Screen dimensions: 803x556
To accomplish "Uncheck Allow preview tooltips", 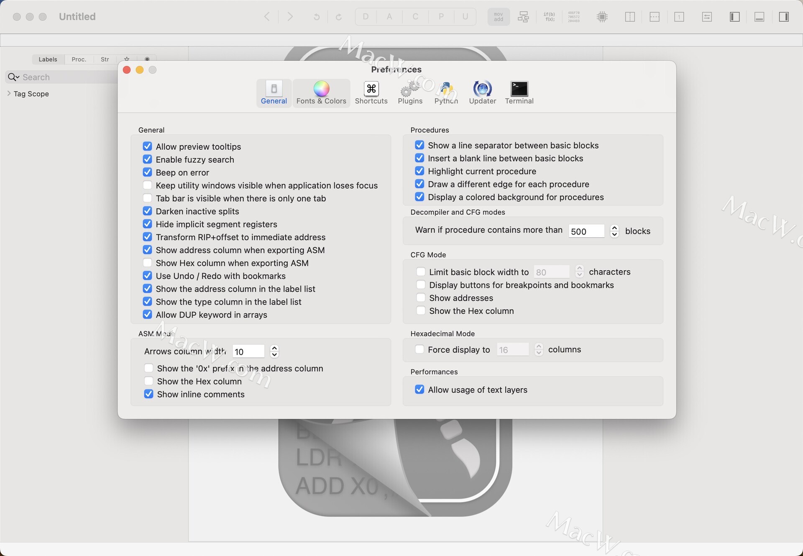I will click(147, 146).
